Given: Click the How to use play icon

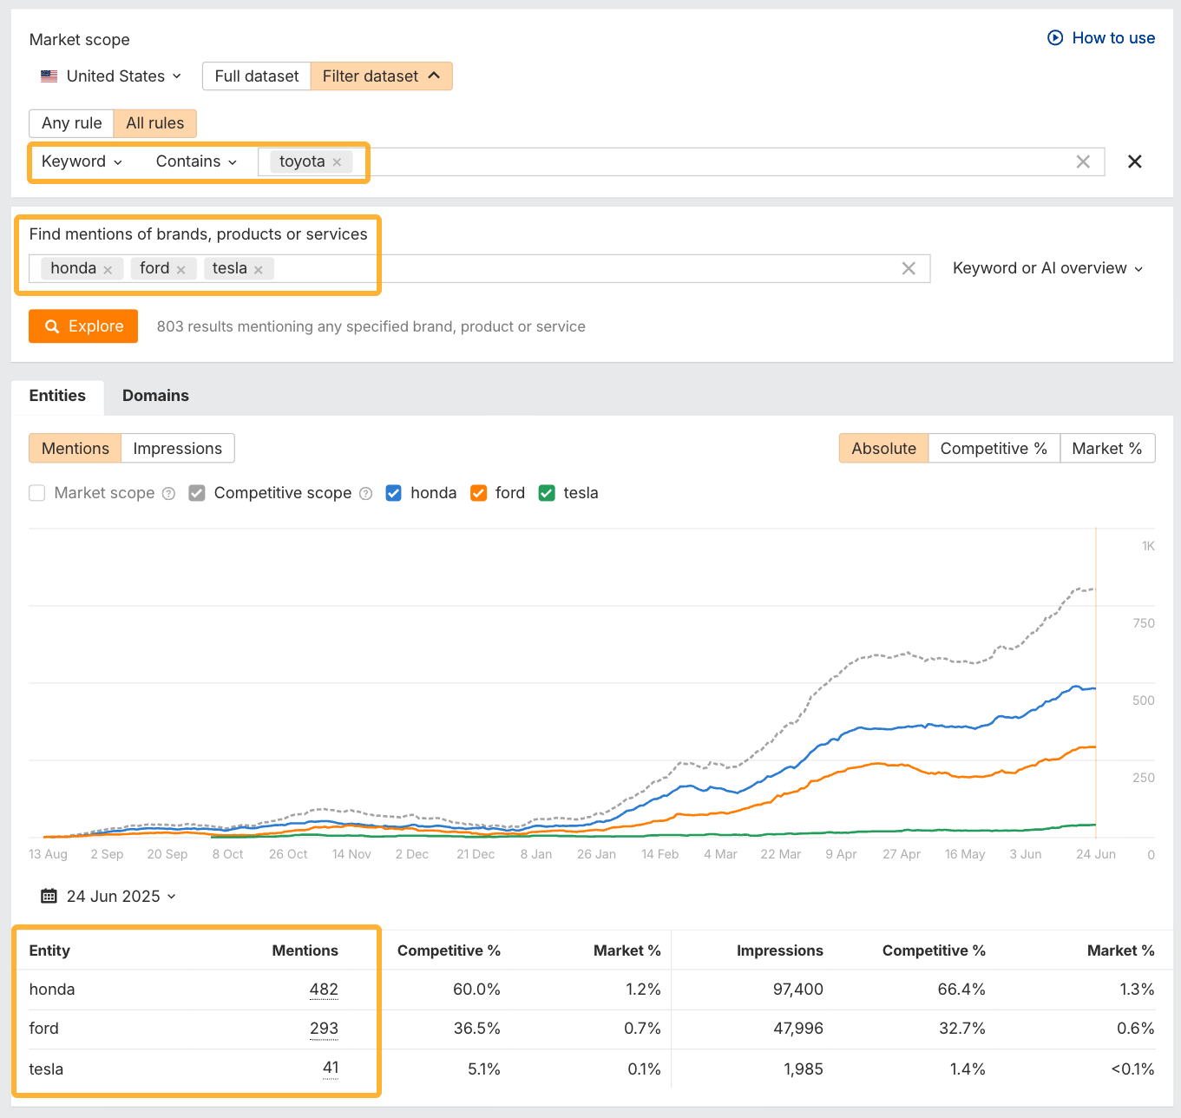Looking at the screenshot, I should pos(1056,38).
